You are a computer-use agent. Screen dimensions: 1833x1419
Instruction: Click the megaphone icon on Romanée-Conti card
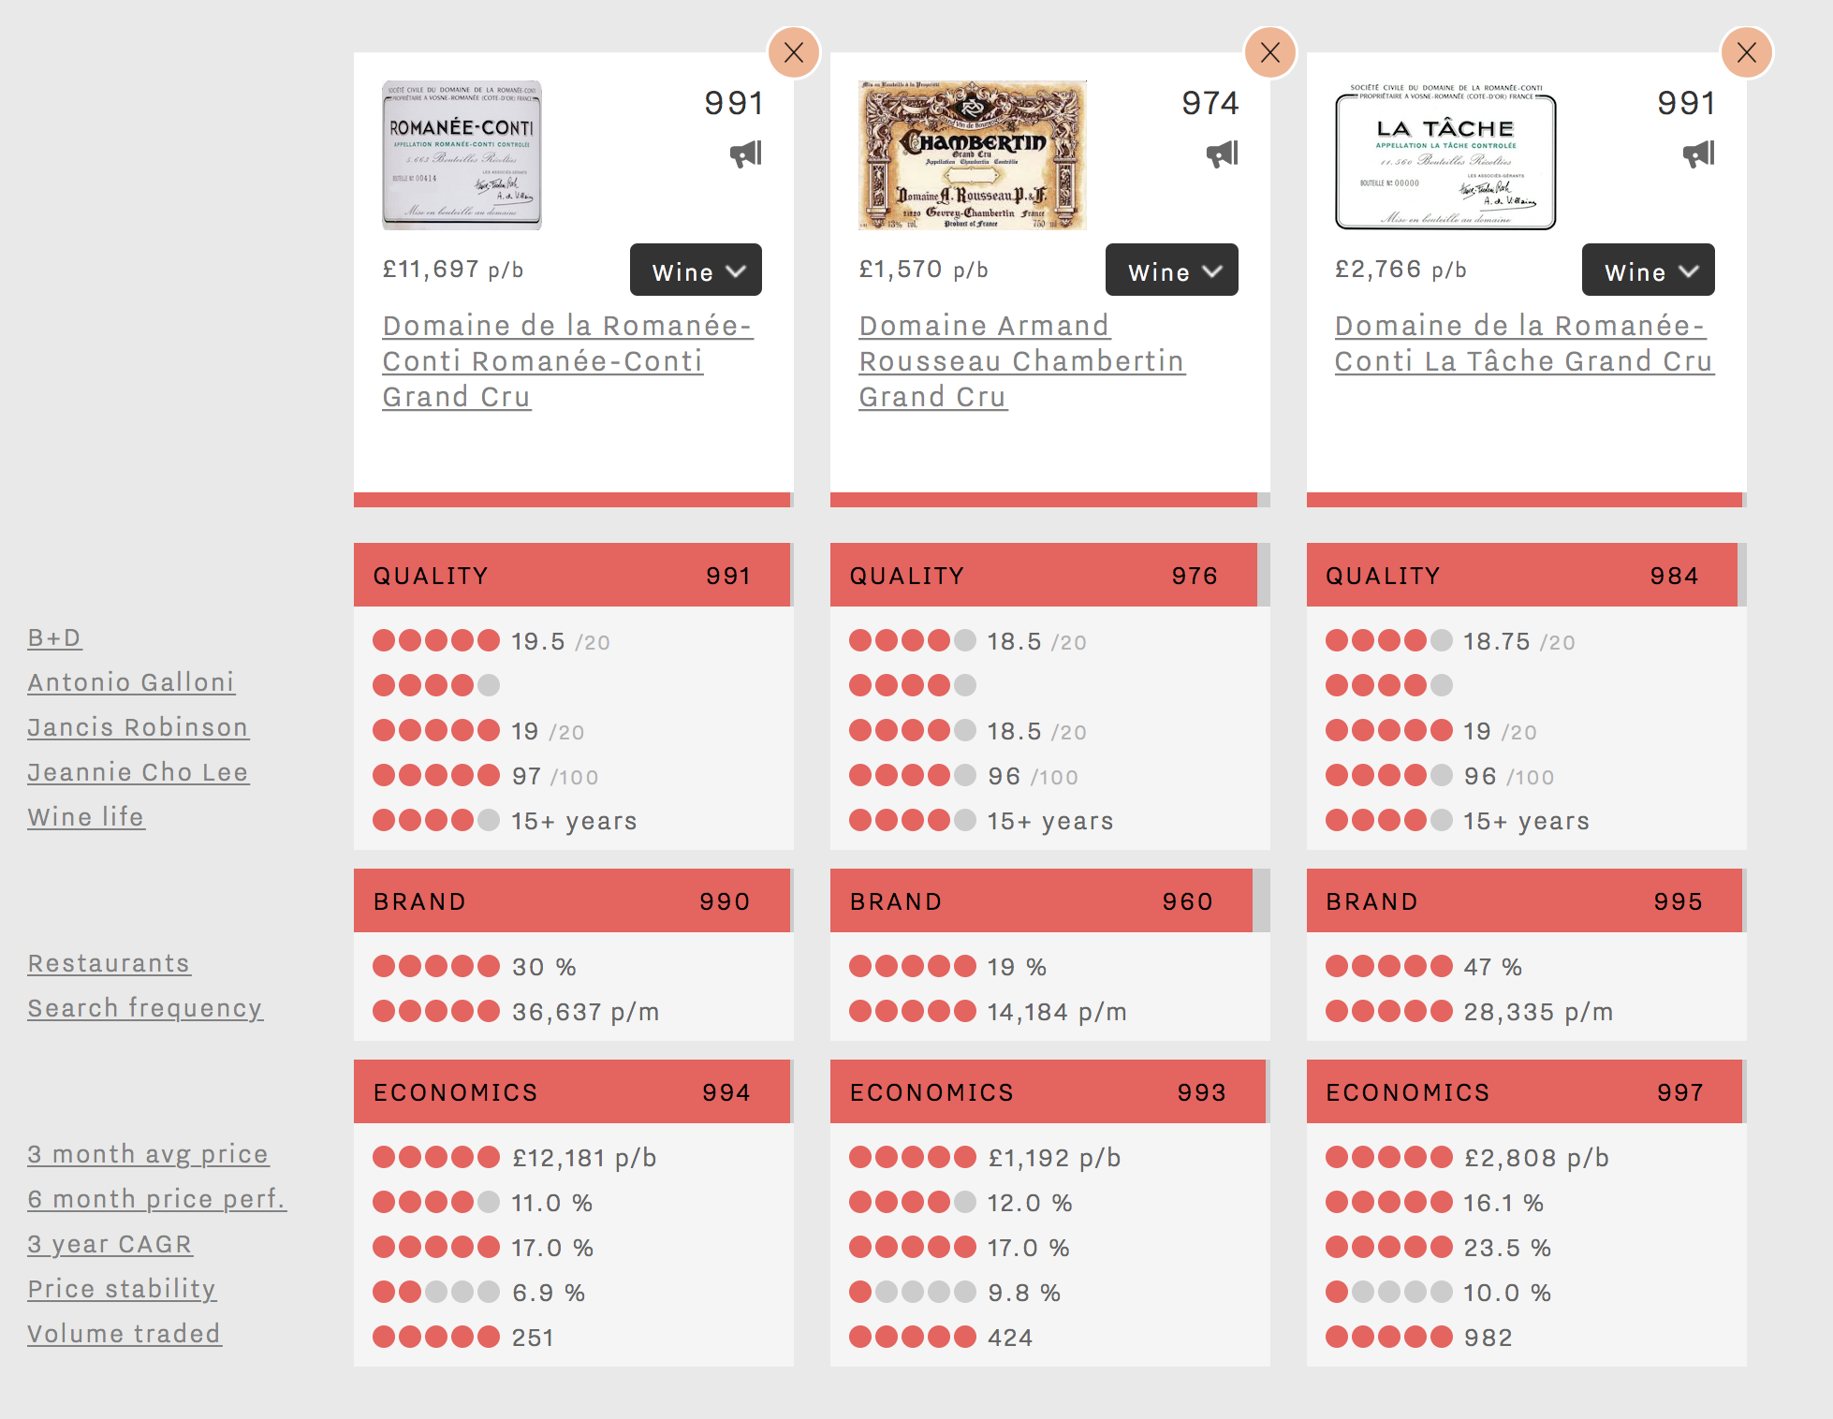click(x=746, y=154)
